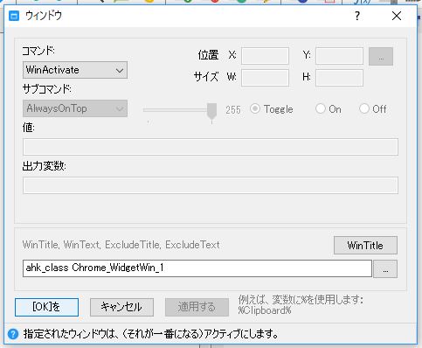Focus the 値 input field

click(x=211, y=147)
